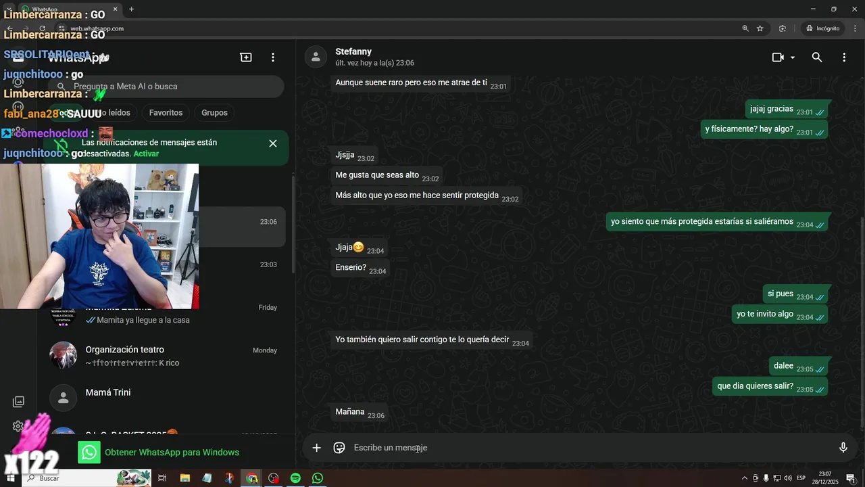Click message 'que dia quieres salir?'
The image size is (865, 487).
[770, 386]
